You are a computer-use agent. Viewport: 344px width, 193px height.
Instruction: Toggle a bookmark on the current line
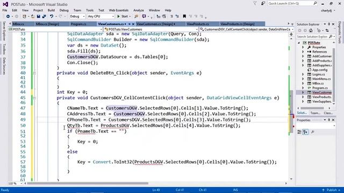184,17
